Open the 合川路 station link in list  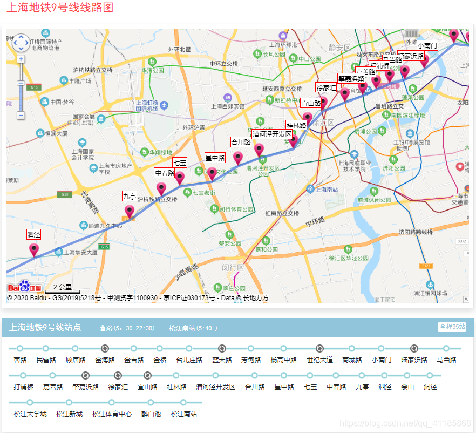click(255, 387)
